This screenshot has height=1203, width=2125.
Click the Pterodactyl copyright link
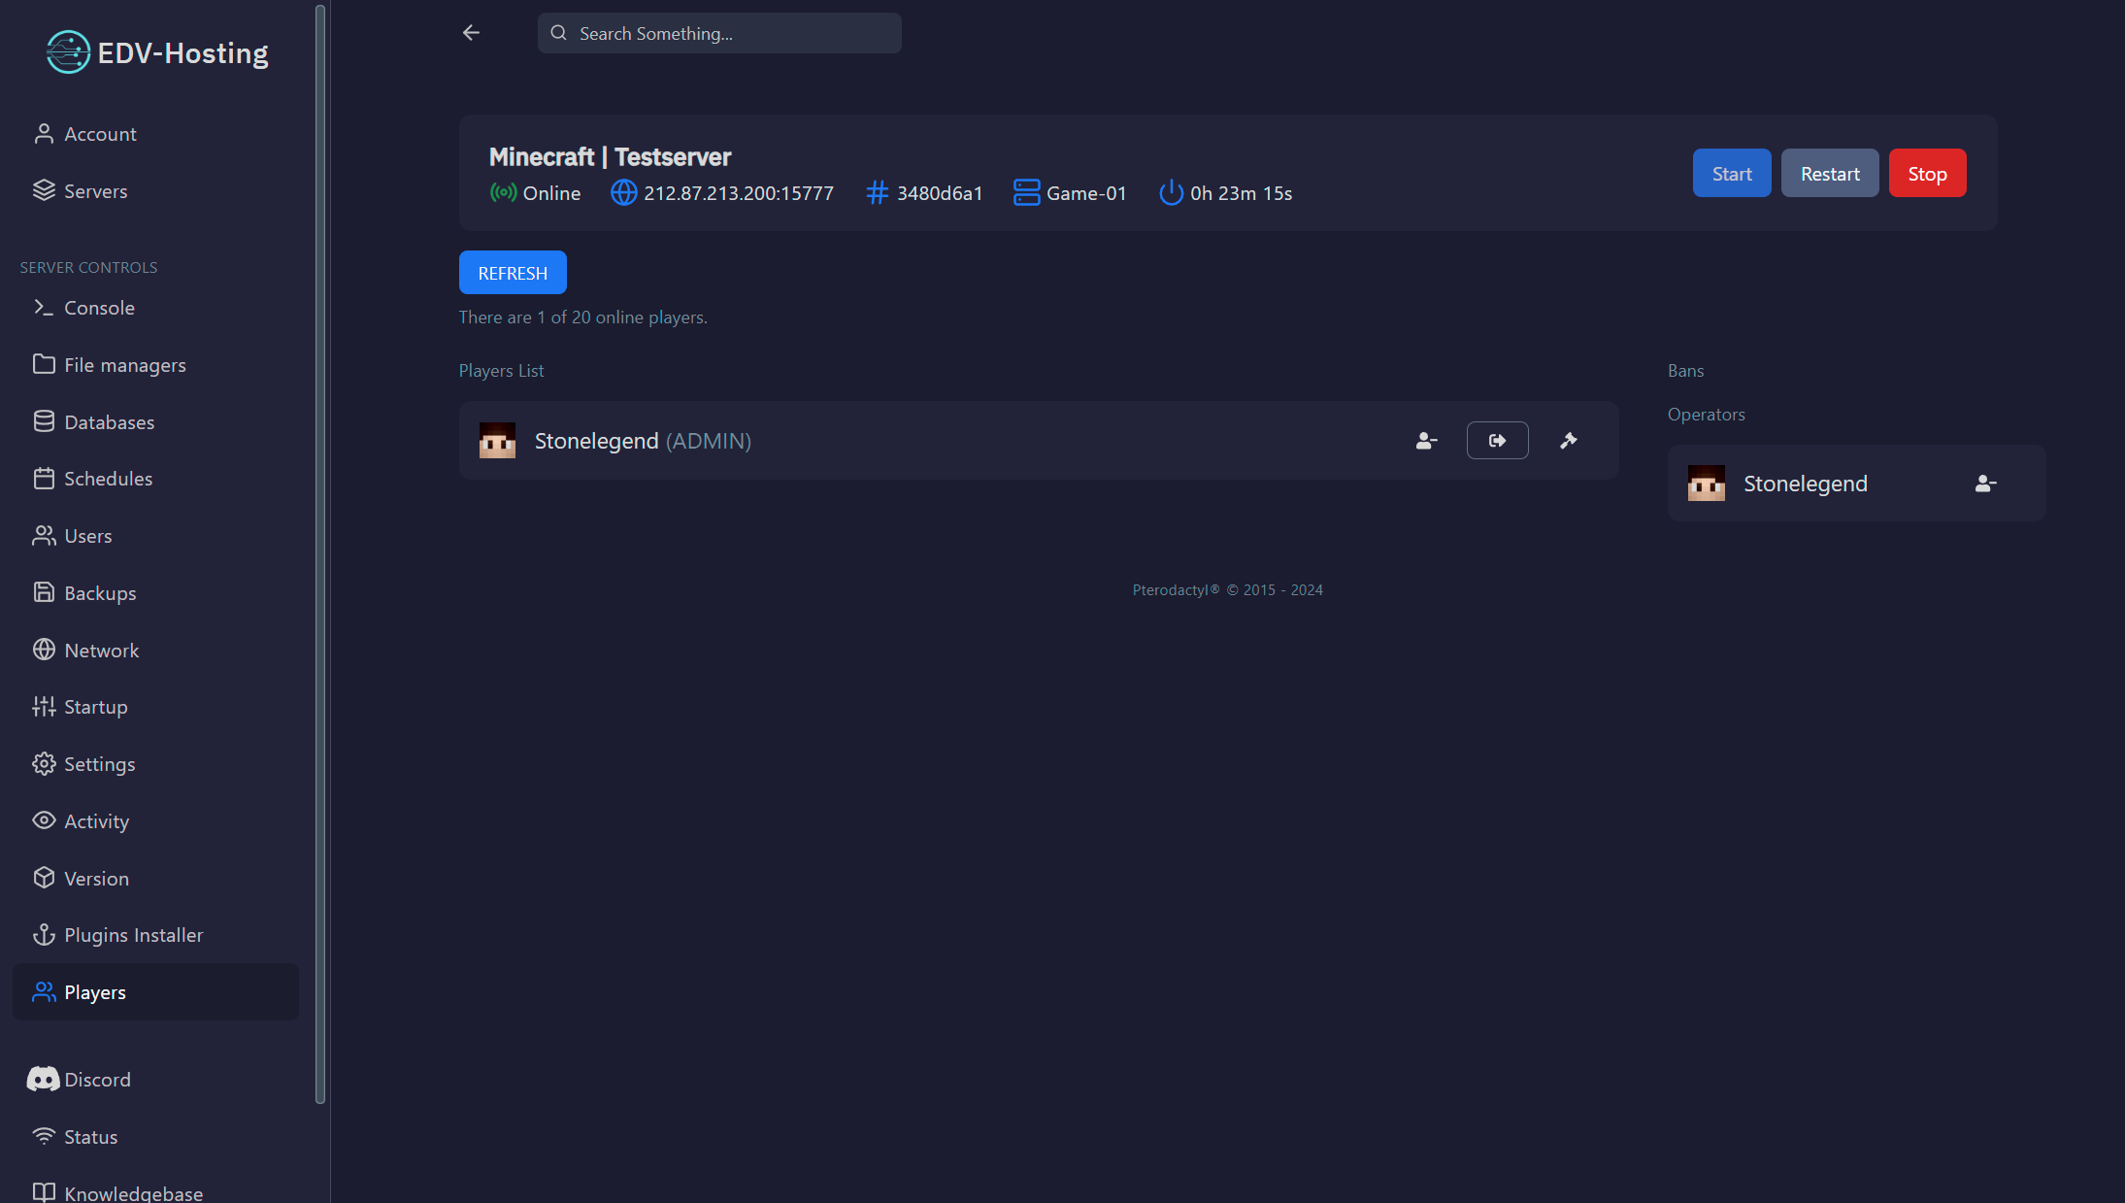coord(1227,590)
